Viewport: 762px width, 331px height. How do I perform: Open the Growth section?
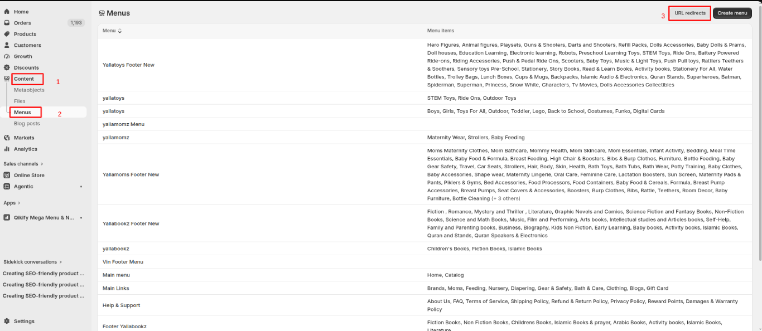click(x=23, y=56)
